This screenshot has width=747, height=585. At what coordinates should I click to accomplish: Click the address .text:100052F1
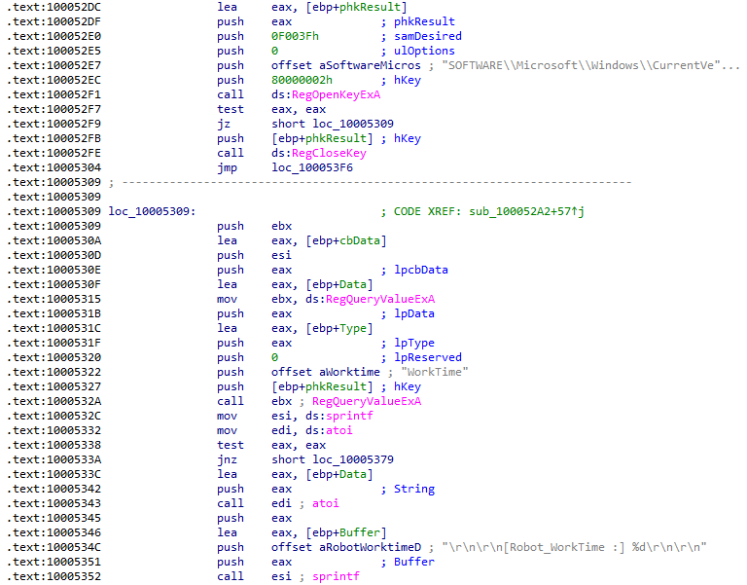[47, 94]
